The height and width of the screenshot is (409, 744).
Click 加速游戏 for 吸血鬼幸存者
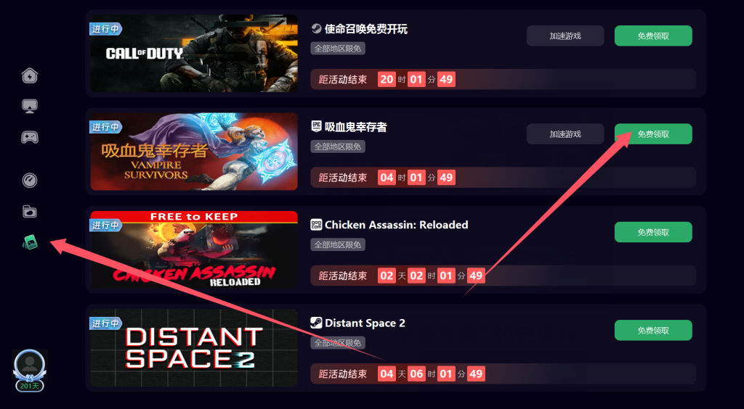565,134
